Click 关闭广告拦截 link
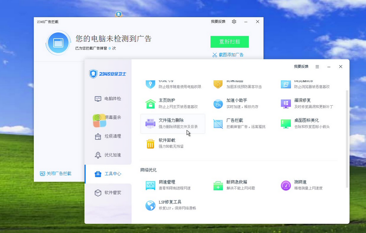Screen dimensions: 366x233 56,173
